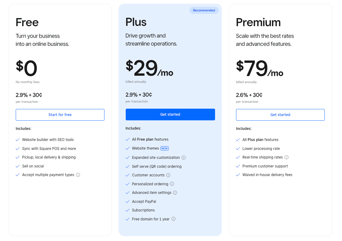Click the Website builder with SEO tools item
The width and height of the screenshot is (342, 241).
[x=48, y=140]
